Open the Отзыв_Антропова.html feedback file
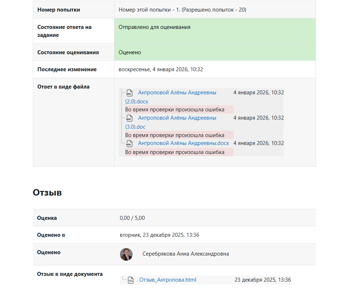The width and height of the screenshot is (347, 295). coord(168,280)
